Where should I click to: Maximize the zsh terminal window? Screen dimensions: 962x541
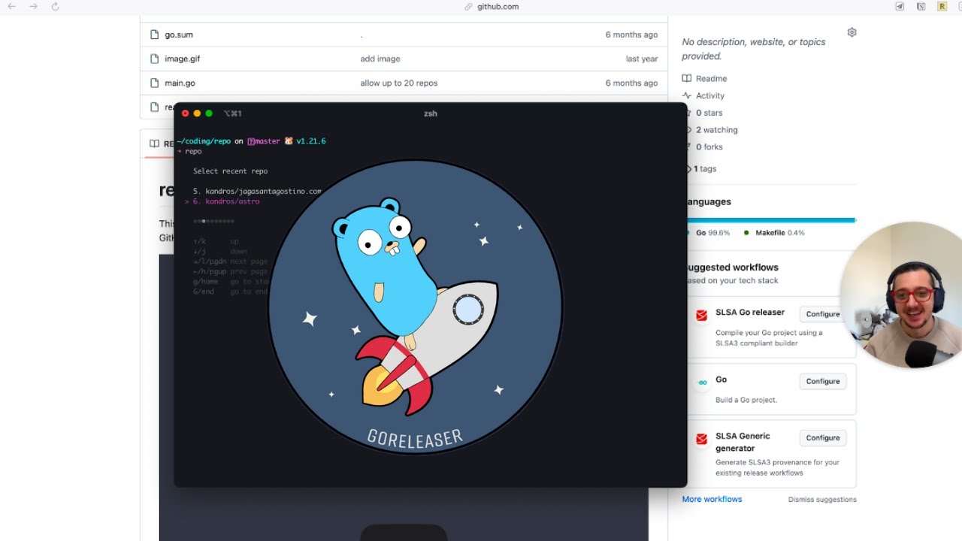pyautogui.click(x=209, y=113)
